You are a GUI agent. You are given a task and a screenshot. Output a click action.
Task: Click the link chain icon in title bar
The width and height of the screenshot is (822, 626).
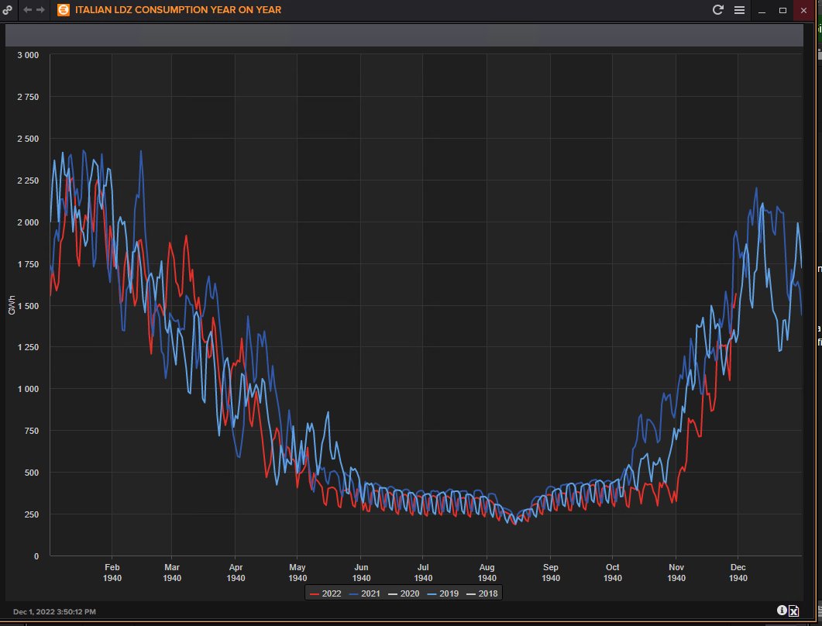coord(8,10)
